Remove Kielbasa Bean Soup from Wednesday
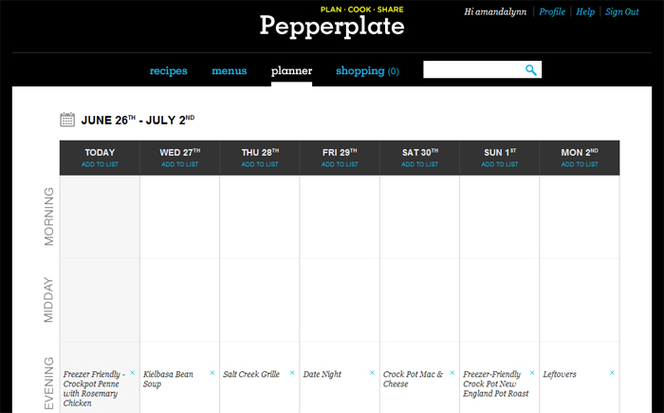 [x=212, y=372]
